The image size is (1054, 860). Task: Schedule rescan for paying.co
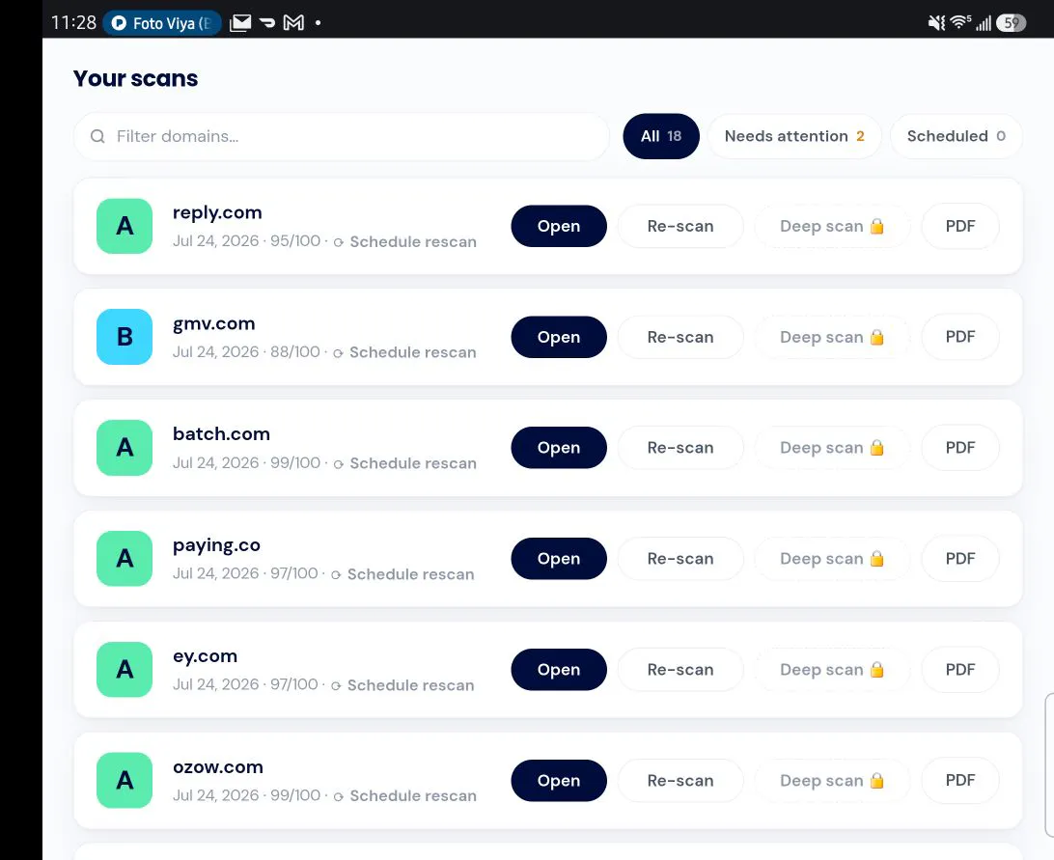point(402,574)
